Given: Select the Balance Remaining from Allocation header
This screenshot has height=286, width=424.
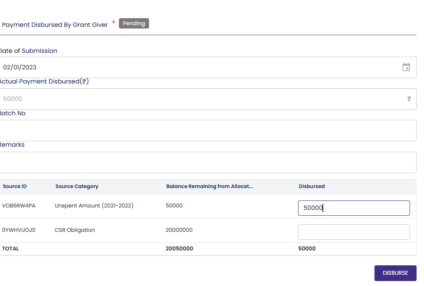Looking at the screenshot, I should [x=209, y=186].
